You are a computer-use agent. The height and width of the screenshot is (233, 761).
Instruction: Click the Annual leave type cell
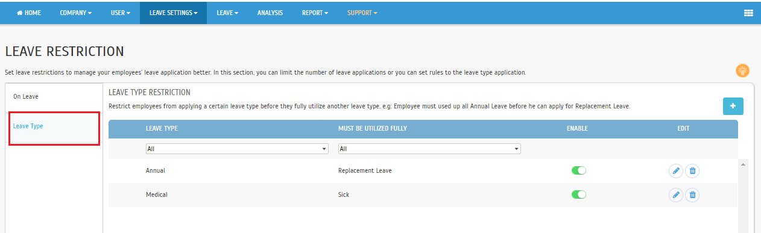click(155, 170)
